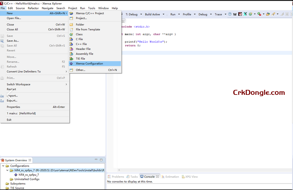Click the Trace toolbar icon

point(219,14)
